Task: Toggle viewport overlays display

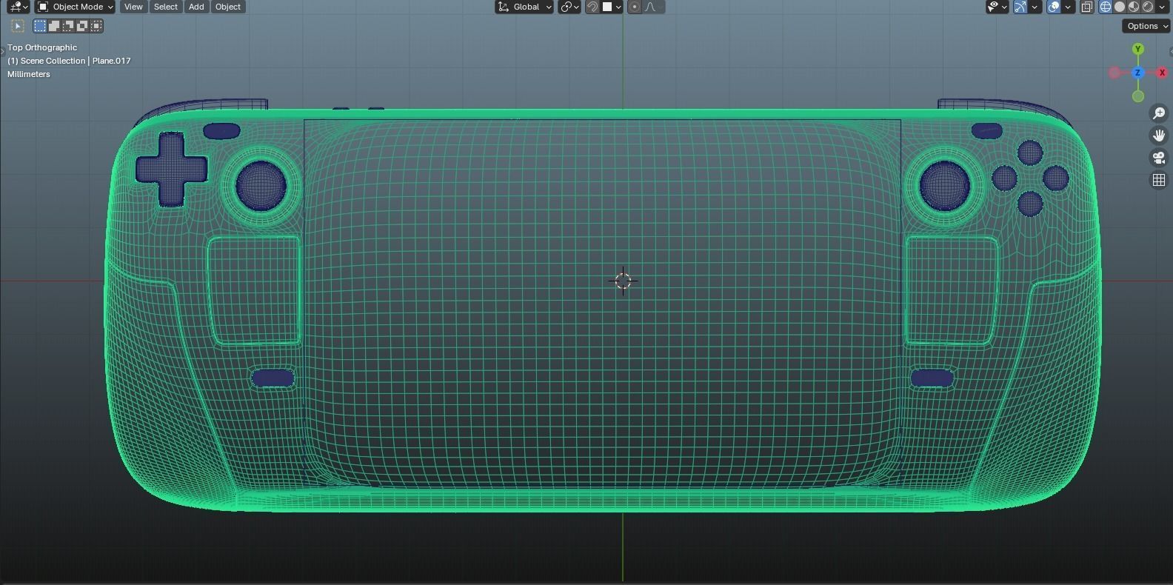Action: coord(1054,7)
